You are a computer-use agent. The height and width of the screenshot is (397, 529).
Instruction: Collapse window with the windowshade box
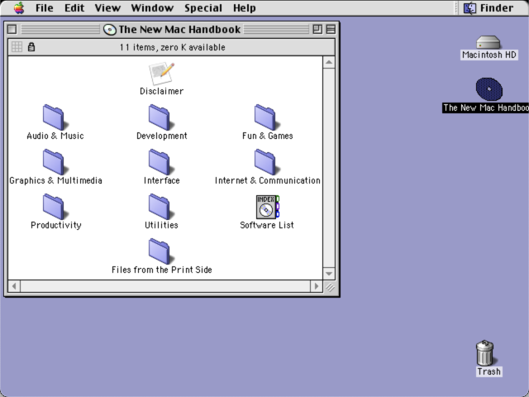click(331, 30)
